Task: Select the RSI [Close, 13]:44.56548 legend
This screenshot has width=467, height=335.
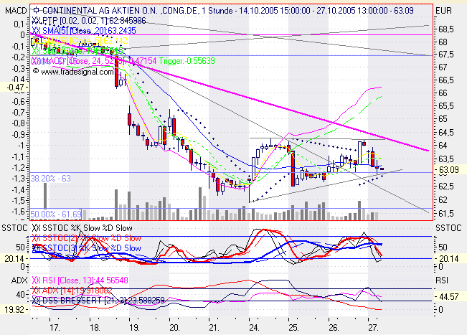Action: tap(80, 280)
